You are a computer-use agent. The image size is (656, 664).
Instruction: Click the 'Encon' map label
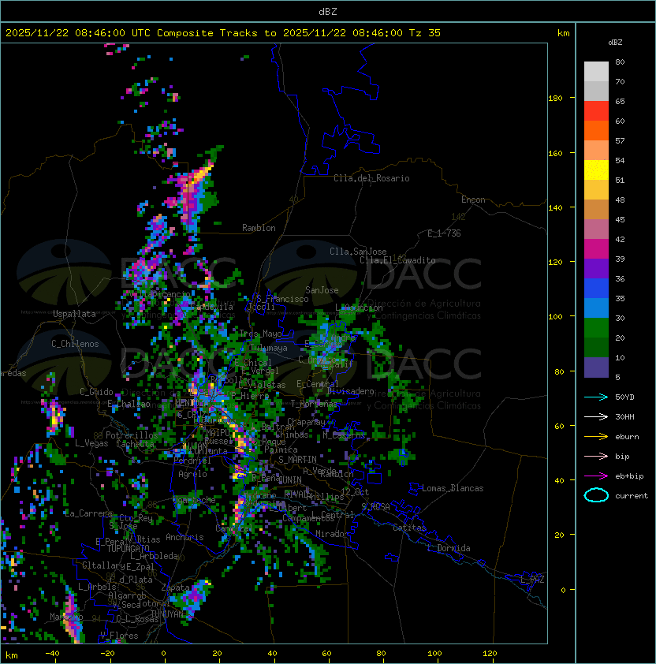(473, 200)
